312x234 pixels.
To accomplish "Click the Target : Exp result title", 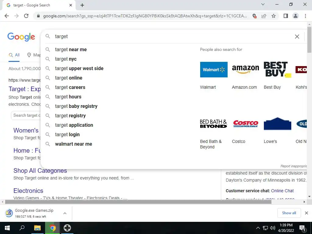I will (x=24, y=89).
